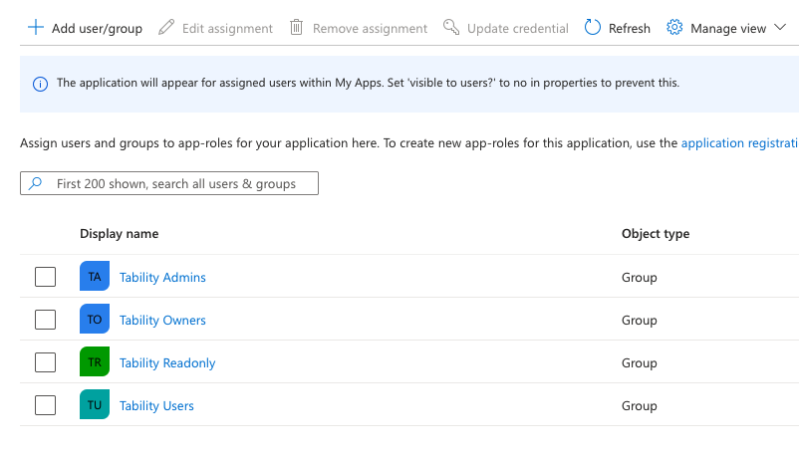Click the Remove assignment trash icon
799x461 pixels.
click(296, 28)
